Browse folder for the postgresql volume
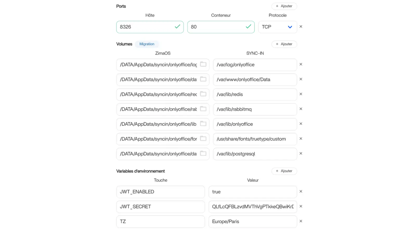 coord(203,153)
